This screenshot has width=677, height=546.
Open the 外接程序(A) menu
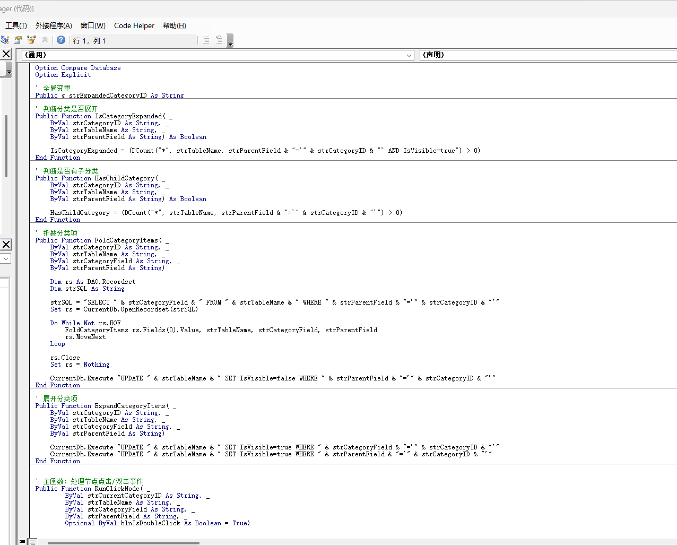54,25
